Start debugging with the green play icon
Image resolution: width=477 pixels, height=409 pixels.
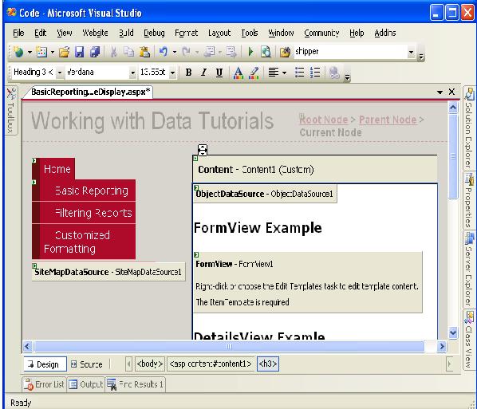(251, 52)
